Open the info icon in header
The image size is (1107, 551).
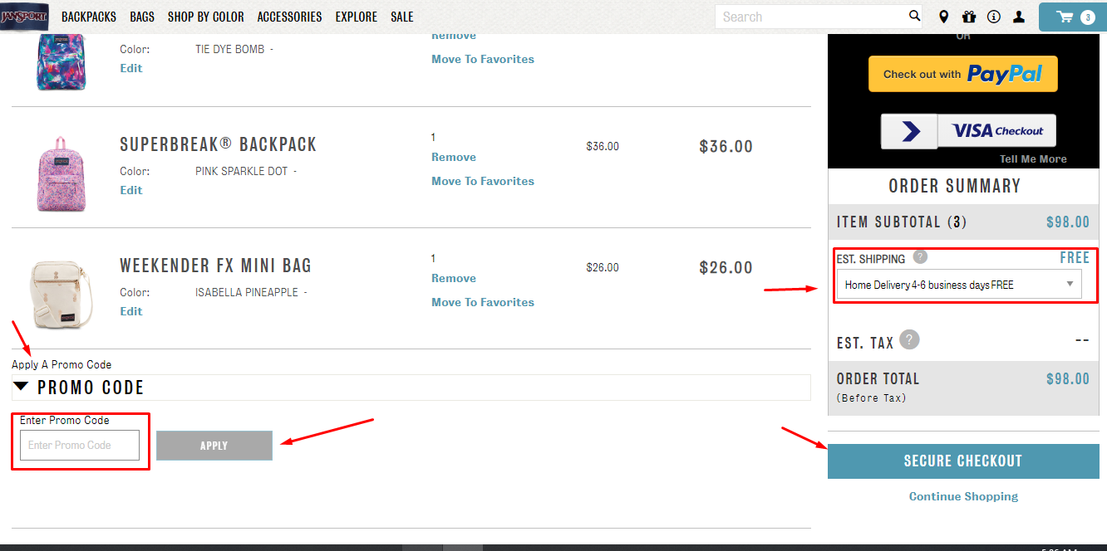click(994, 17)
